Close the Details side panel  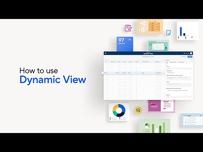click(192, 60)
